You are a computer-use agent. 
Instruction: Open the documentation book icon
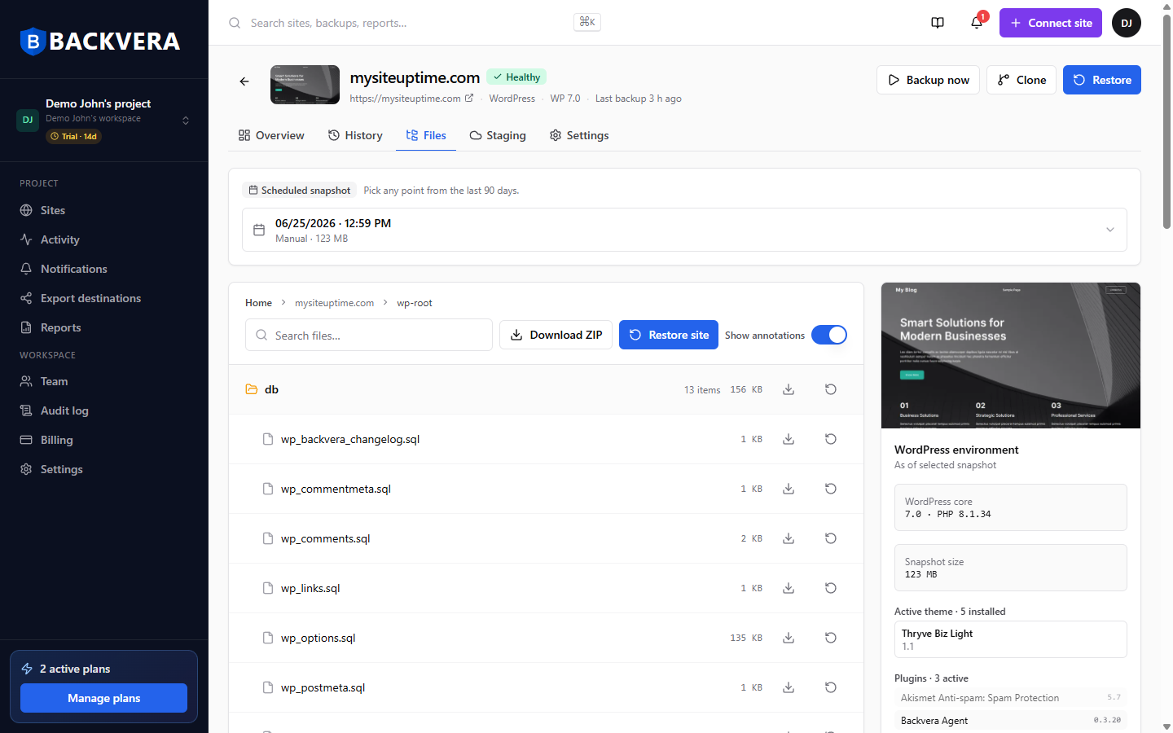[x=938, y=23]
